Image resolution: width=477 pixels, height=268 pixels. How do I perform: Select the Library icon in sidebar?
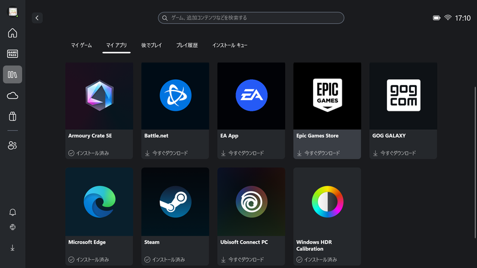tap(13, 74)
